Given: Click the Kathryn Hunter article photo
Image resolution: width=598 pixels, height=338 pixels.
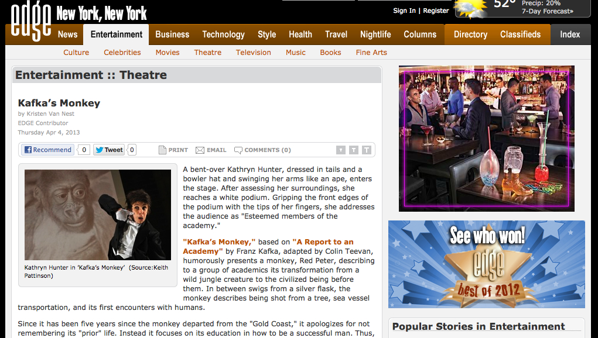Looking at the screenshot, I should tap(98, 215).
